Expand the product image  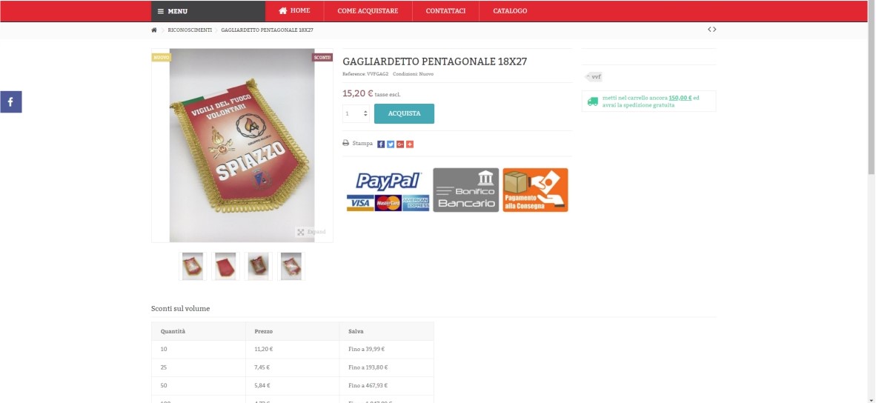pyautogui.click(x=311, y=232)
